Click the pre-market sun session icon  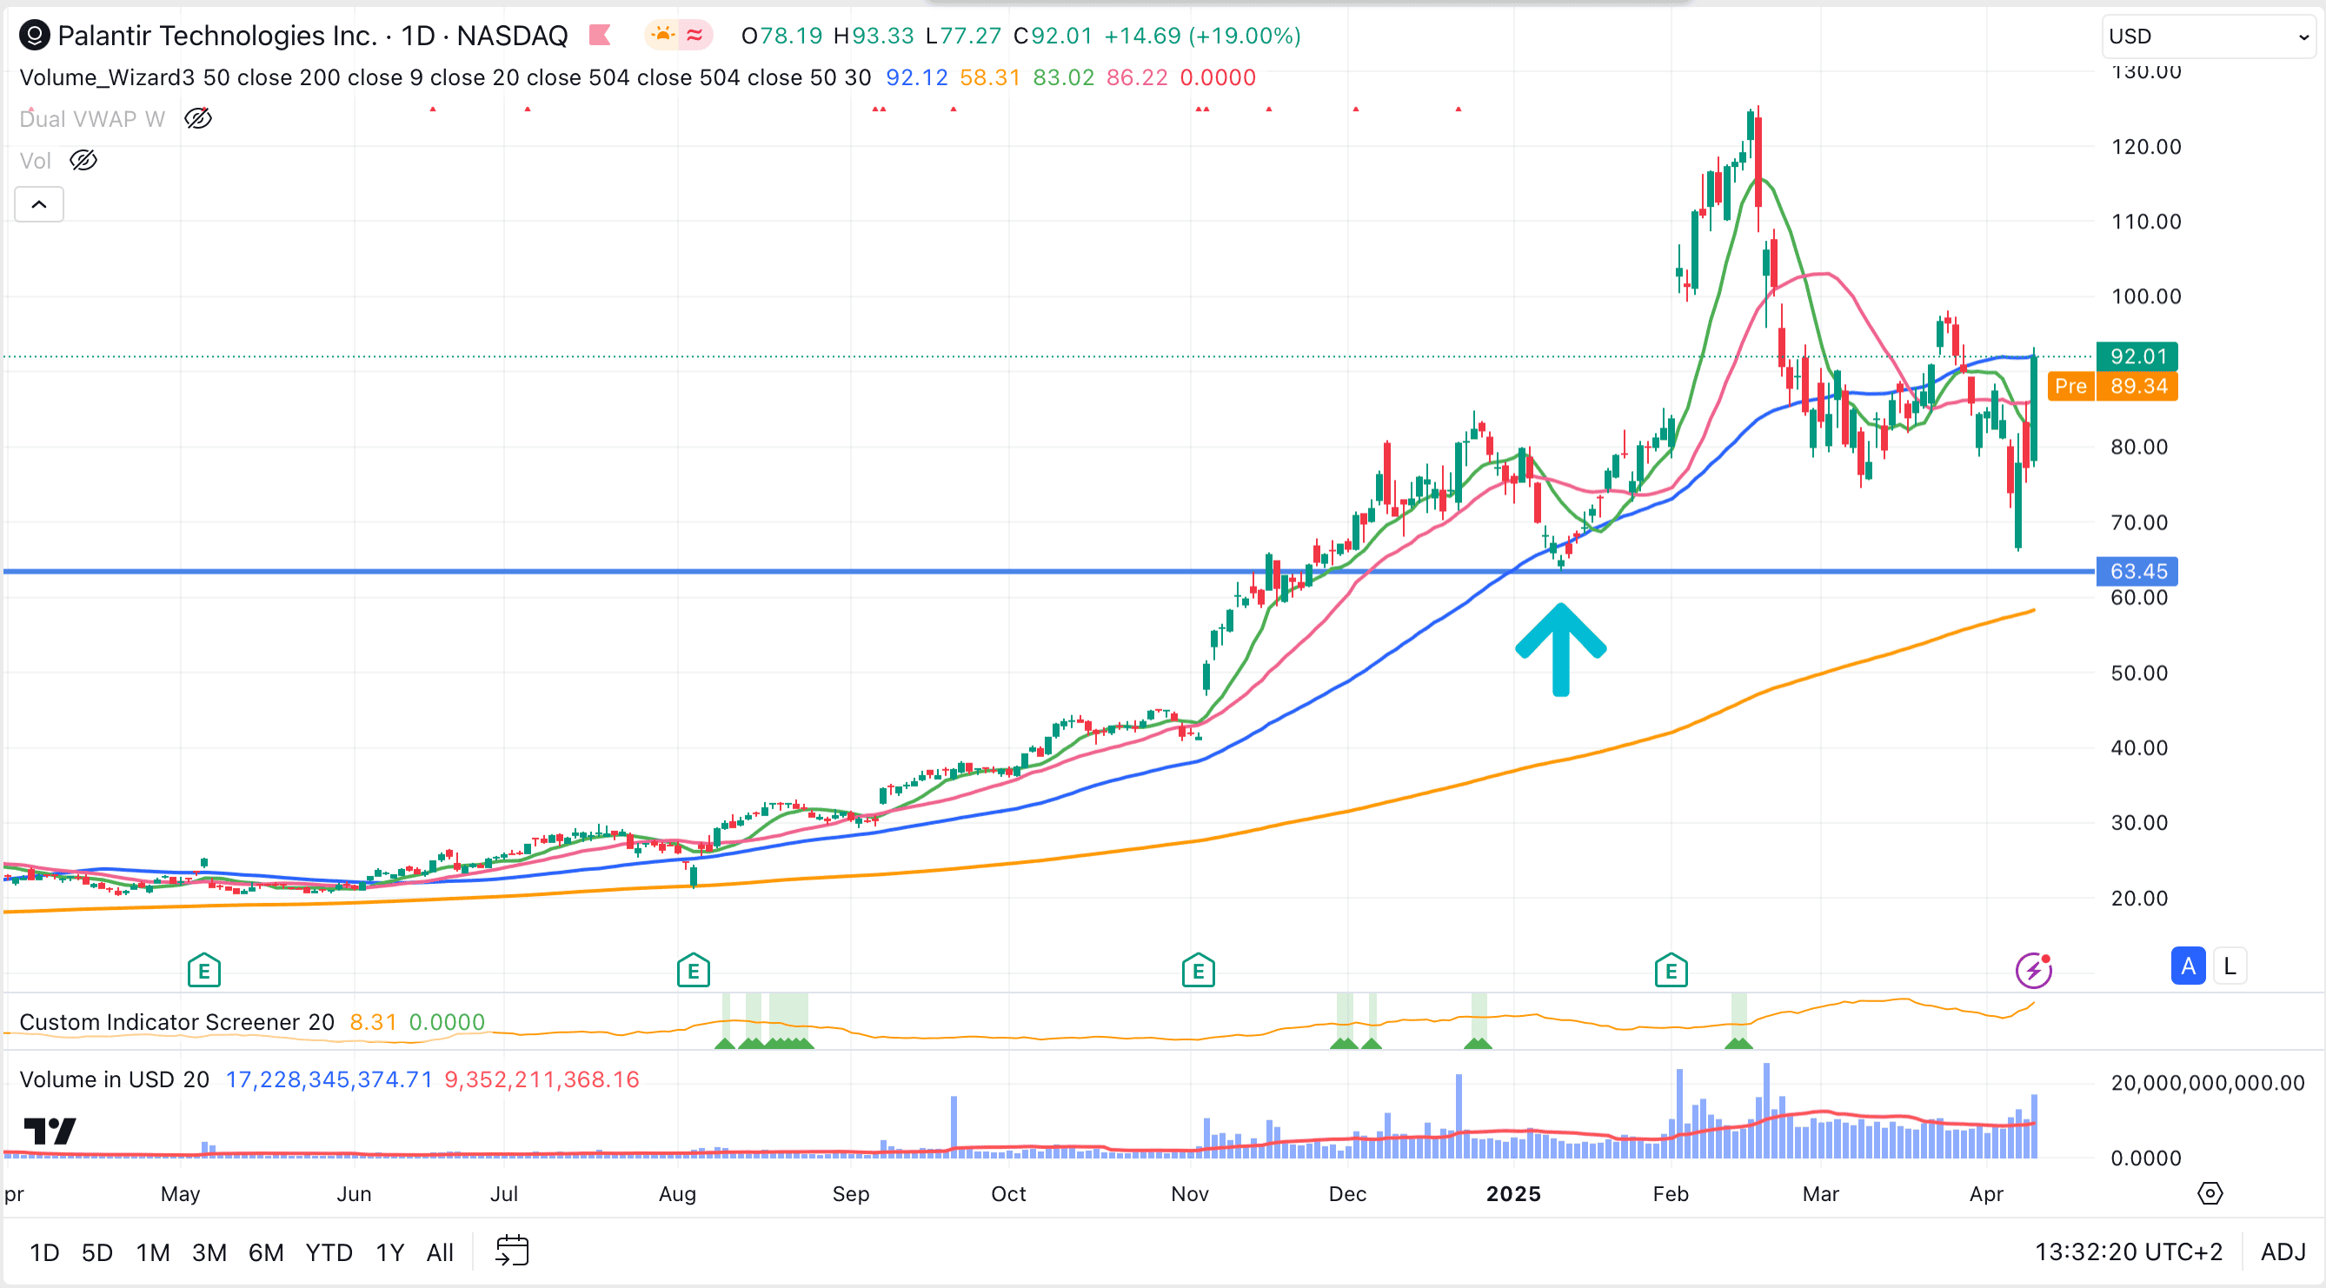662,36
